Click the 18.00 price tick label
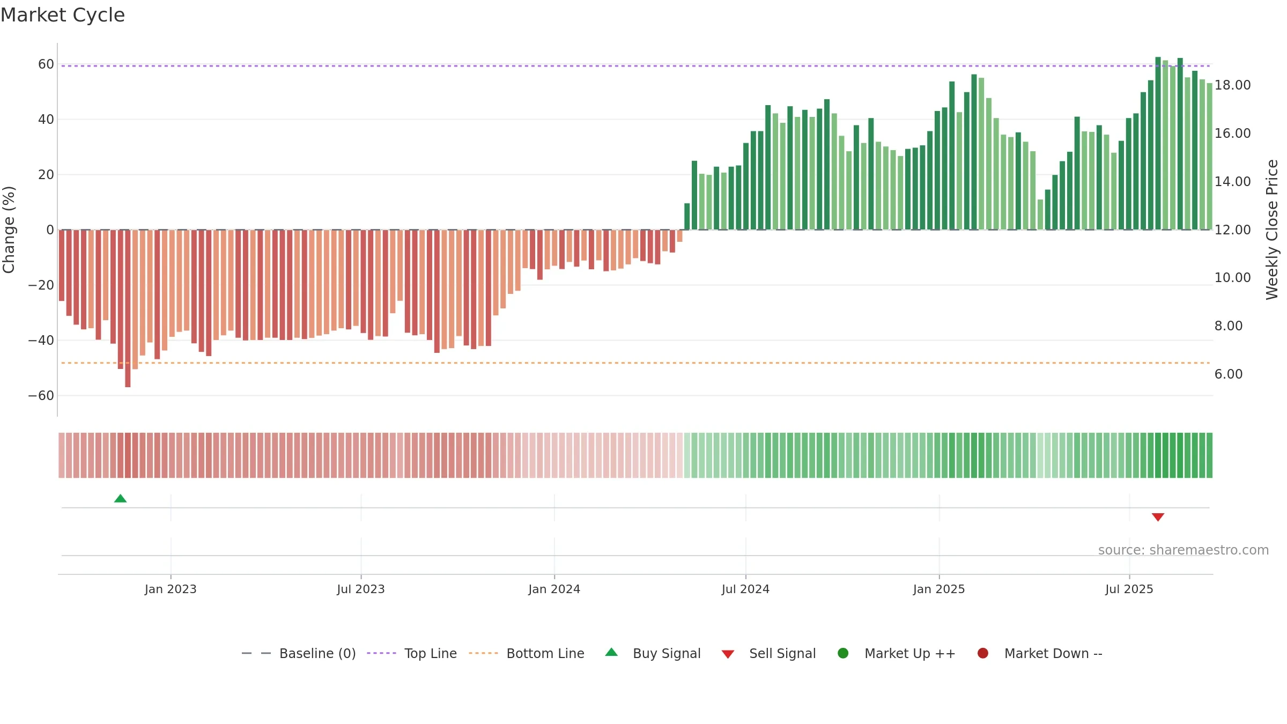Viewport: 1287px width, 724px height. pos(1233,85)
